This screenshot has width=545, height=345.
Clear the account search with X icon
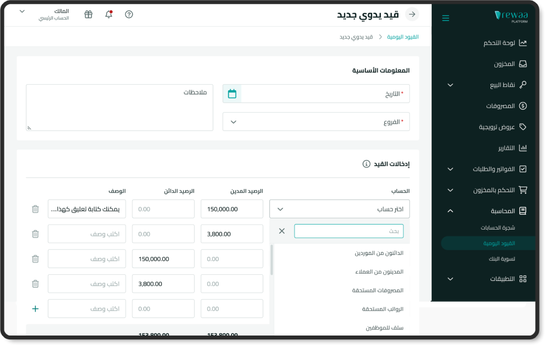pos(282,231)
